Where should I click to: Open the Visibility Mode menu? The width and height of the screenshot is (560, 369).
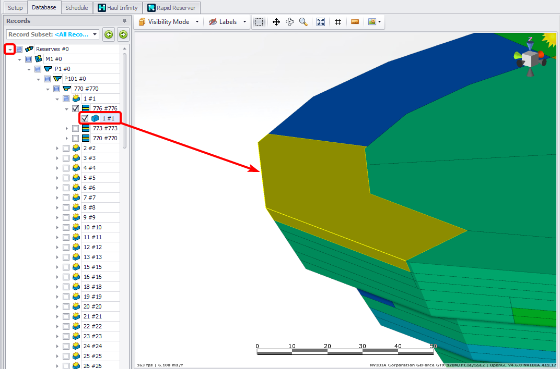169,22
